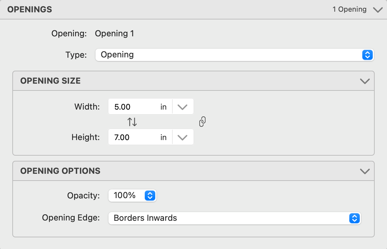Open the Opacity 100% dropdown
Screen dimensions: 387x249
pos(132,196)
